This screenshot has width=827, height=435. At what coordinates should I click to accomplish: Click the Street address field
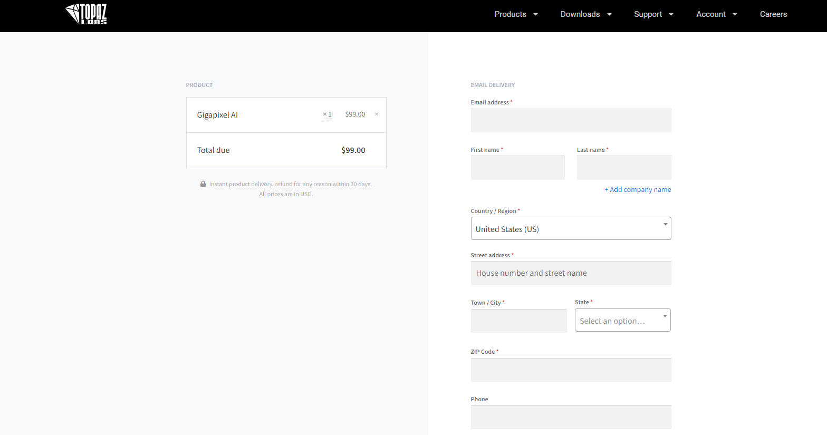[571, 273]
